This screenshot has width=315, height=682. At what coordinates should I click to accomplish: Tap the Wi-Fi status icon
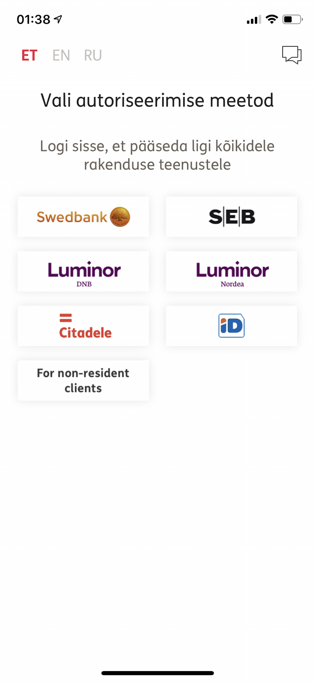click(x=272, y=19)
